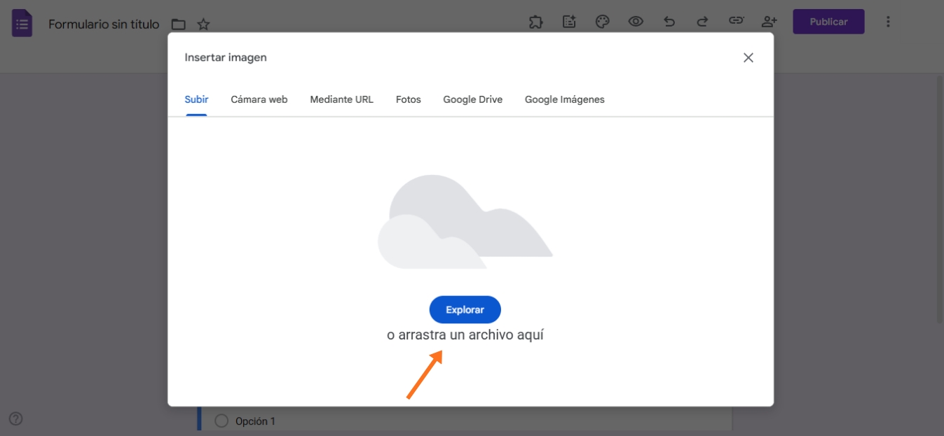Image resolution: width=944 pixels, height=436 pixels.
Task: Open the add-ons puzzle icon
Action: [535, 22]
